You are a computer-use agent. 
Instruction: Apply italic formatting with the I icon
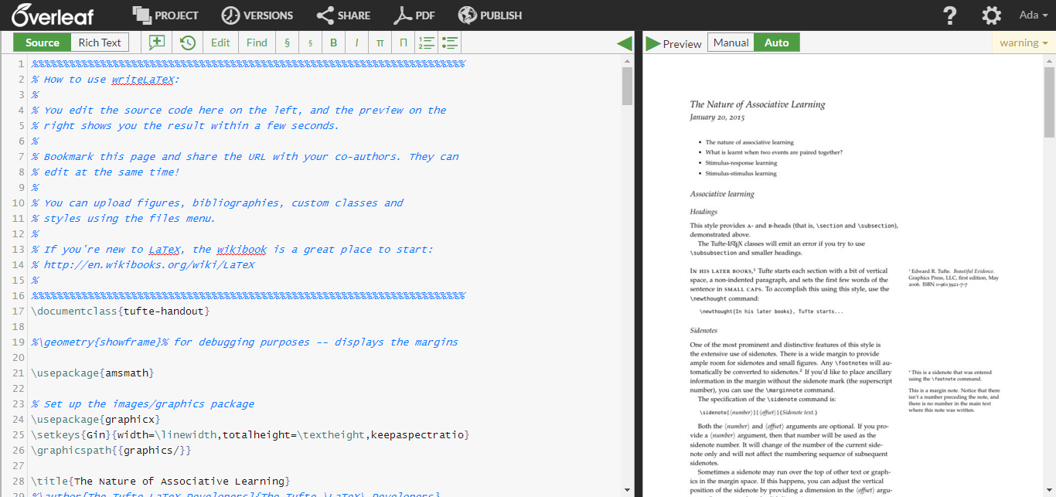click(x=356, y=43)
